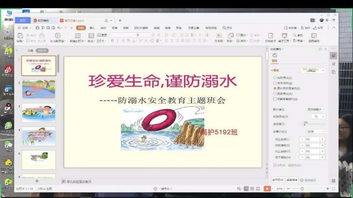Open the Shapes tool in the ribbon
This screenshot has width=353, height=198.
(230, 36)
